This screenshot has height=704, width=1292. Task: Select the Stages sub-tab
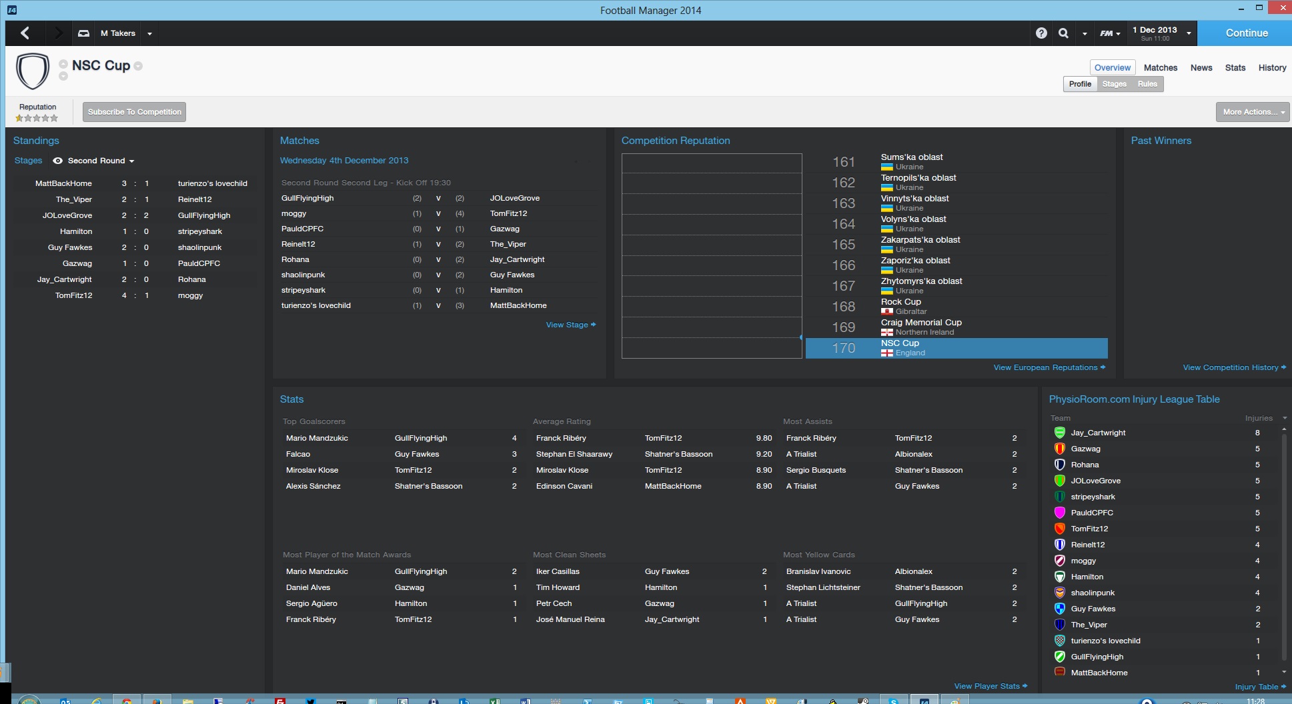tap(1114, 84)
